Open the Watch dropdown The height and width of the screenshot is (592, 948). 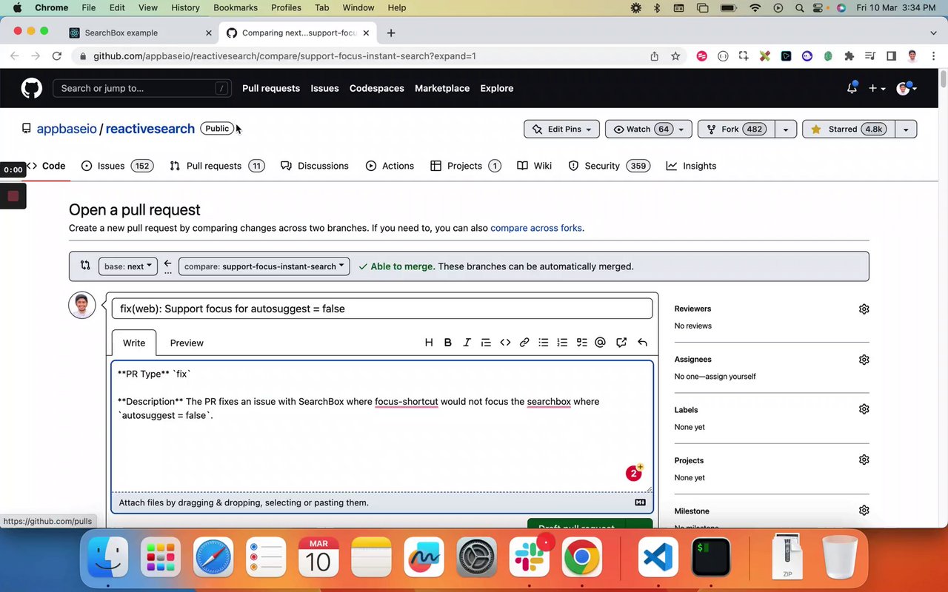click(649, 129)
